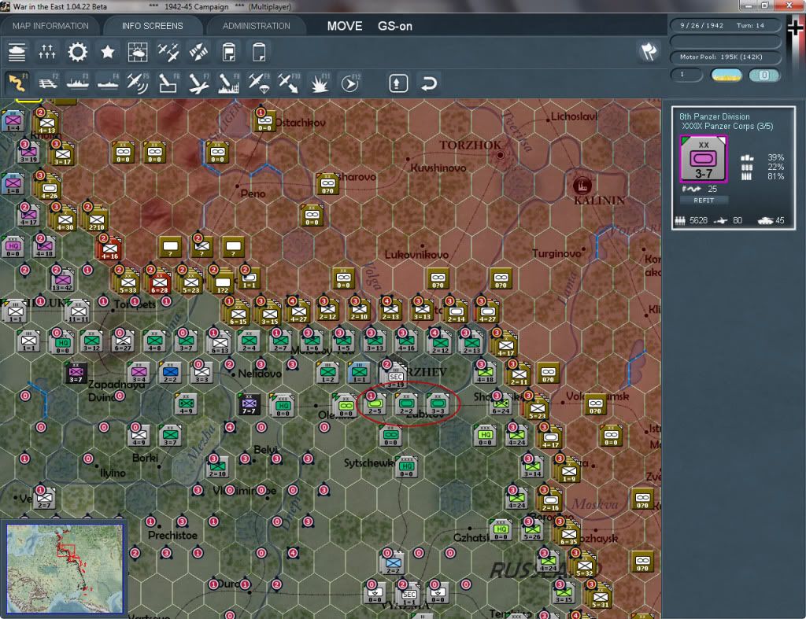Click the minimap in the corner
This screenshot has height=619, width=806.
coord(65,568)
